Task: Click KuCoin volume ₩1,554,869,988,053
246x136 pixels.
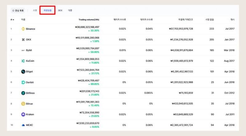Action: pyautogui.click(x=88, y=59)
